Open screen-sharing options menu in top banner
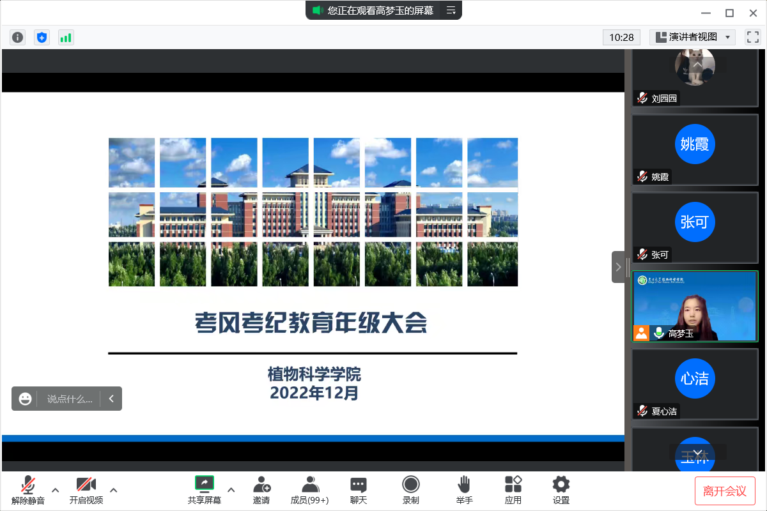767x511 pixels. pyautogui.click(x=451, y=10)
